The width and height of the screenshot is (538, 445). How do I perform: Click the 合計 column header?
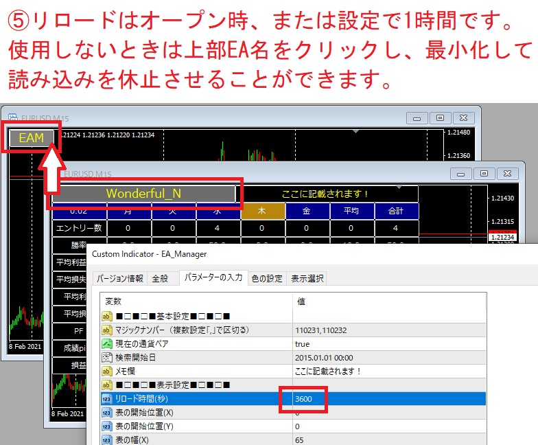397,211
